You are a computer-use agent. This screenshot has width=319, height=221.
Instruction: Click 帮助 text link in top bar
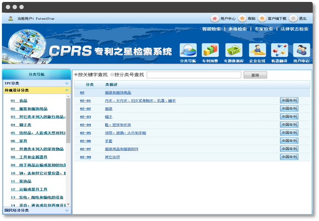click(251, 18)
